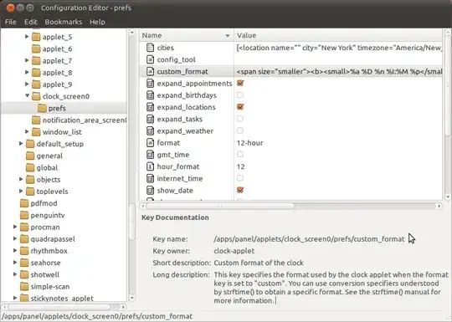Click the tree pane scroll-down arrow
This screenshot has width=452, height=322.
[x=131, y=298]
